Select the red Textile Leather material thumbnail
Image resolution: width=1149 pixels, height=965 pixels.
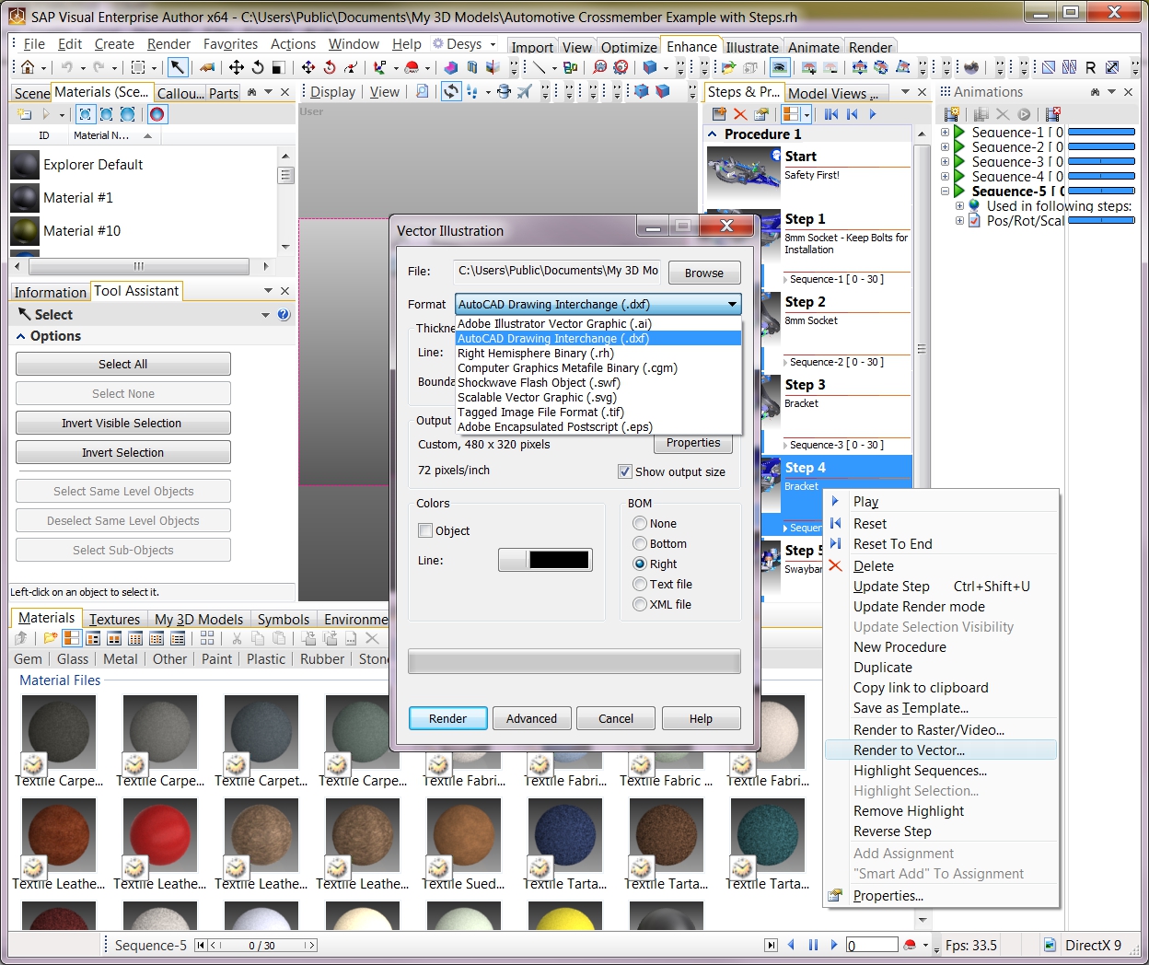[159, 836]
